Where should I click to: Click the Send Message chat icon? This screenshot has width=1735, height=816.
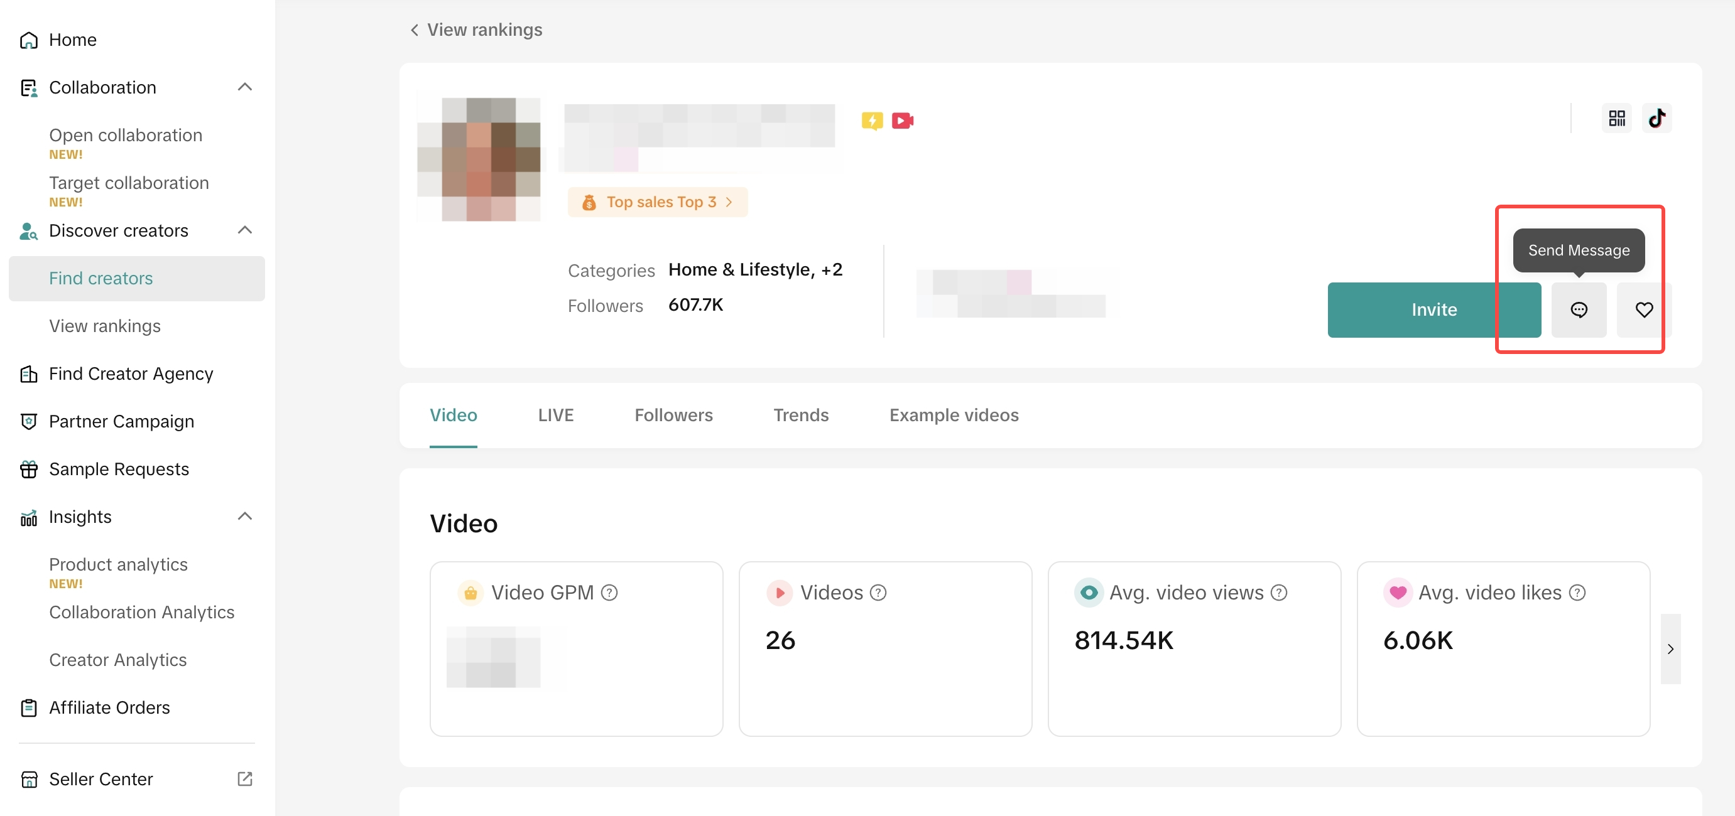1578,309
